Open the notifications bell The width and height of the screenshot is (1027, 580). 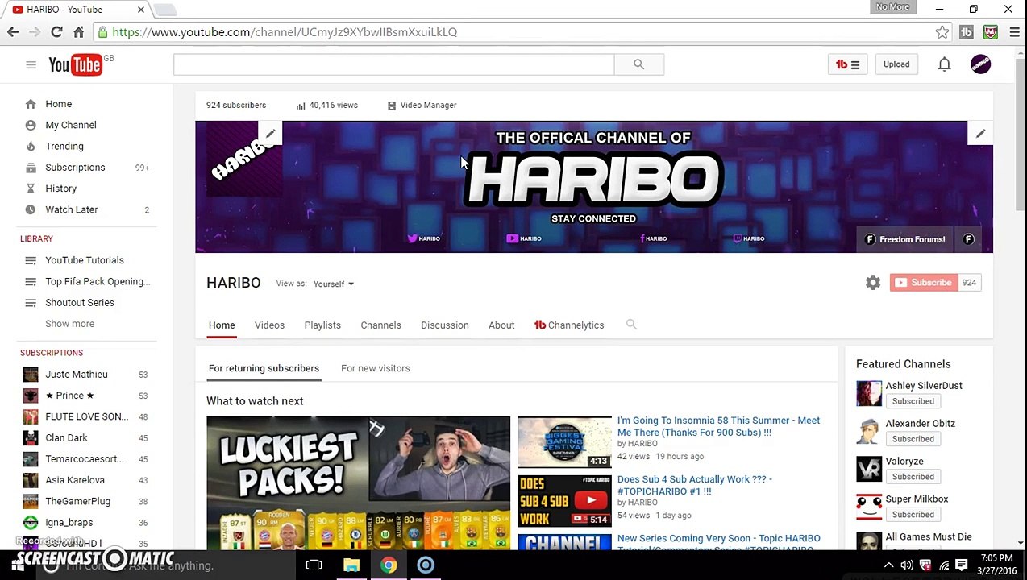[944, 64]
